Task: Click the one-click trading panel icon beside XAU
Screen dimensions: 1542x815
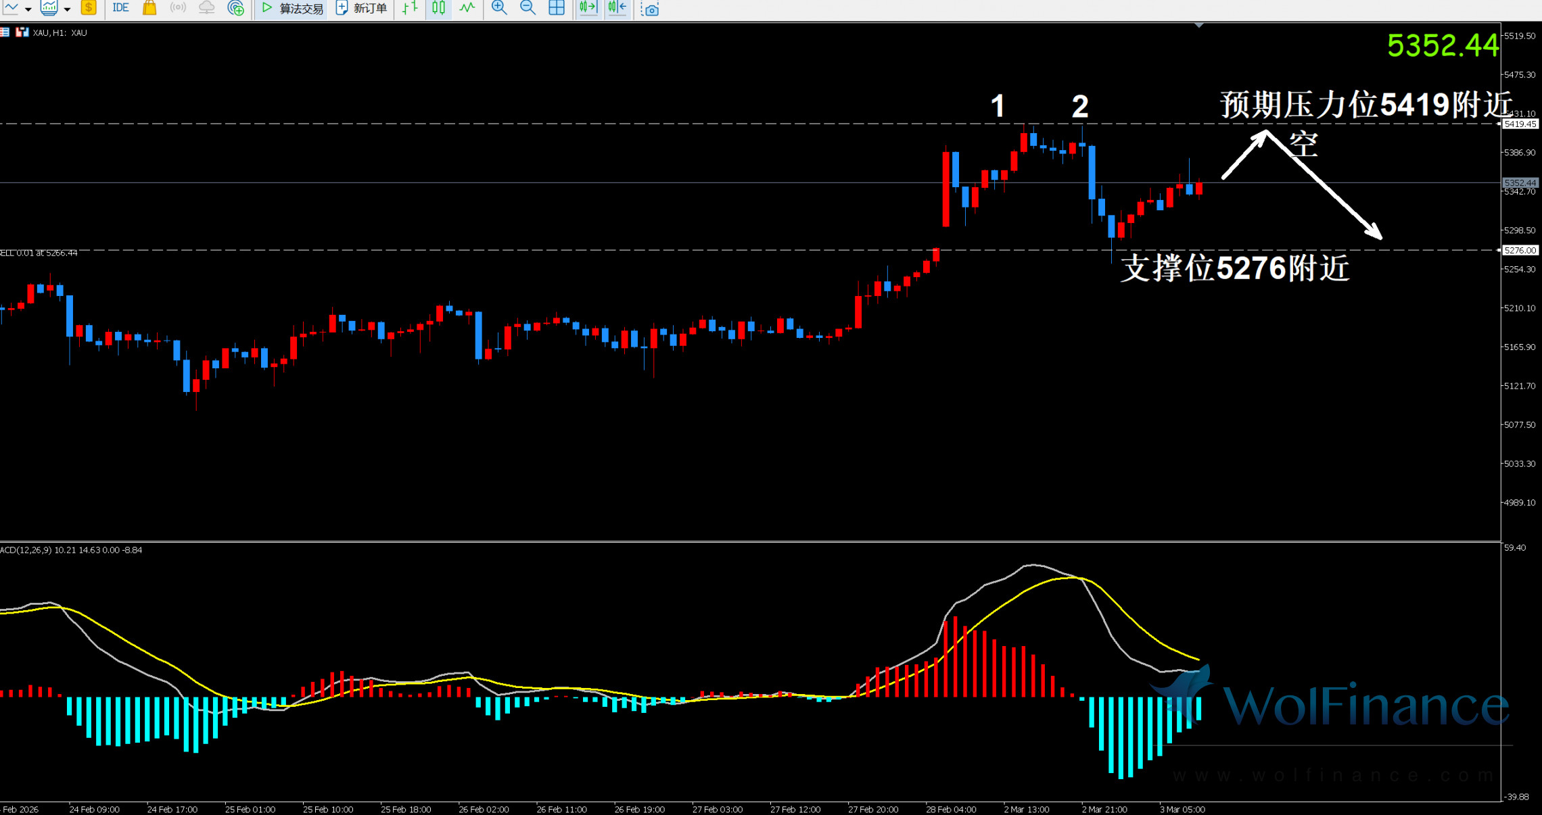Action: click(x=22, y=32)
